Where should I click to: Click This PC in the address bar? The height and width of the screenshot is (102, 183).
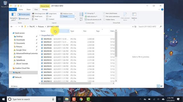[x=32, y=27]
